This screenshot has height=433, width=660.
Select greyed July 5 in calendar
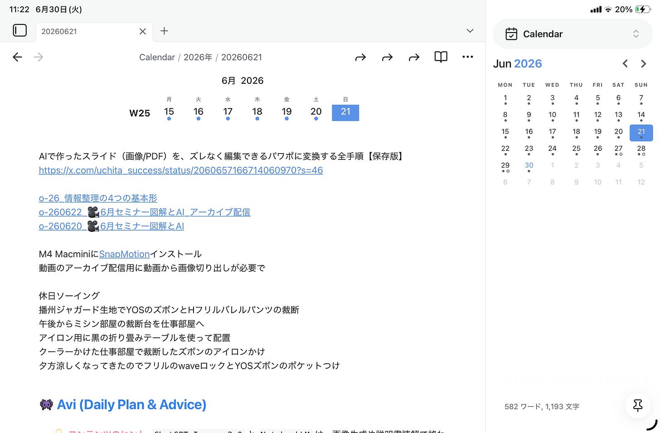(x=641, y=165)
